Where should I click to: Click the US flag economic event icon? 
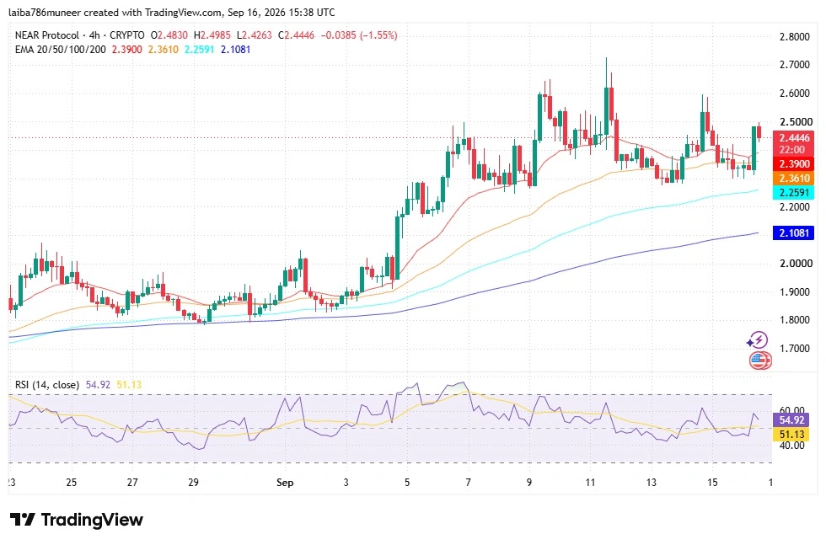[x=759, y=361]
